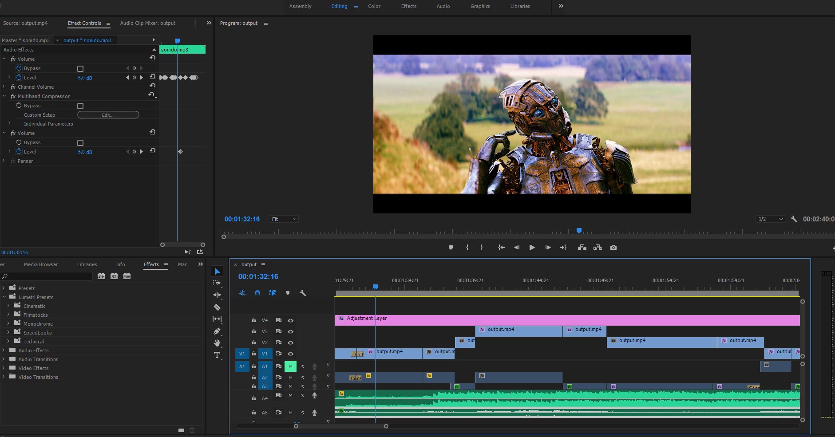Toggle V2 track output eye

tap(291, 343)
